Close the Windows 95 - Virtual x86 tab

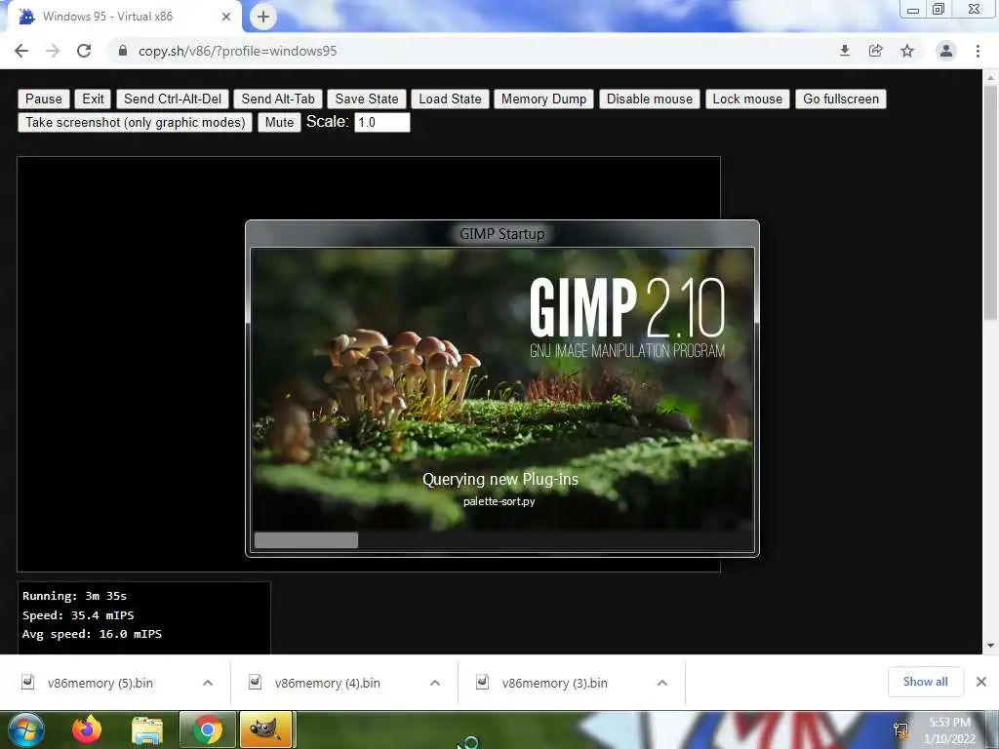pos(226,17)
